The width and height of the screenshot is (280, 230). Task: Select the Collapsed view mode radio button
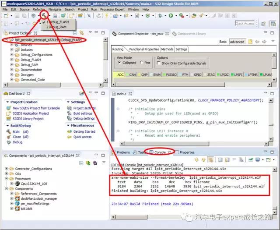pyautogui.click(x=119, y=63)
